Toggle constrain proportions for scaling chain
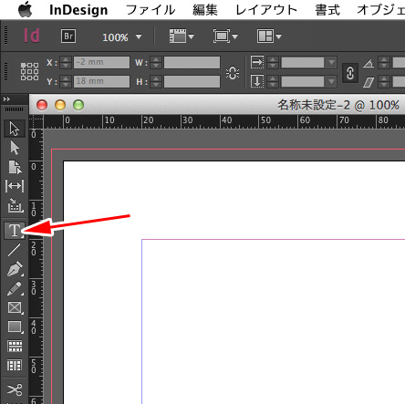 pyautogui.click(x=350, y=73)
